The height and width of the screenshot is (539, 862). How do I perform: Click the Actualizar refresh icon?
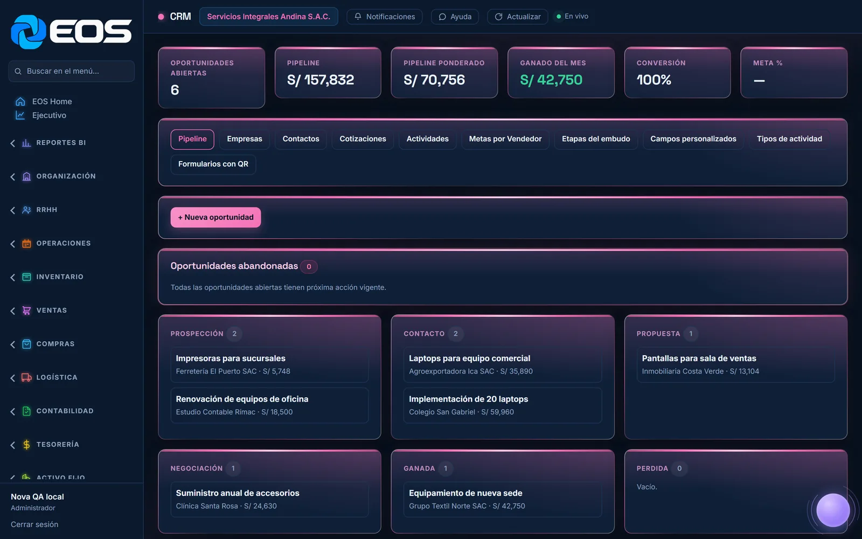click(x=499, y=17)
